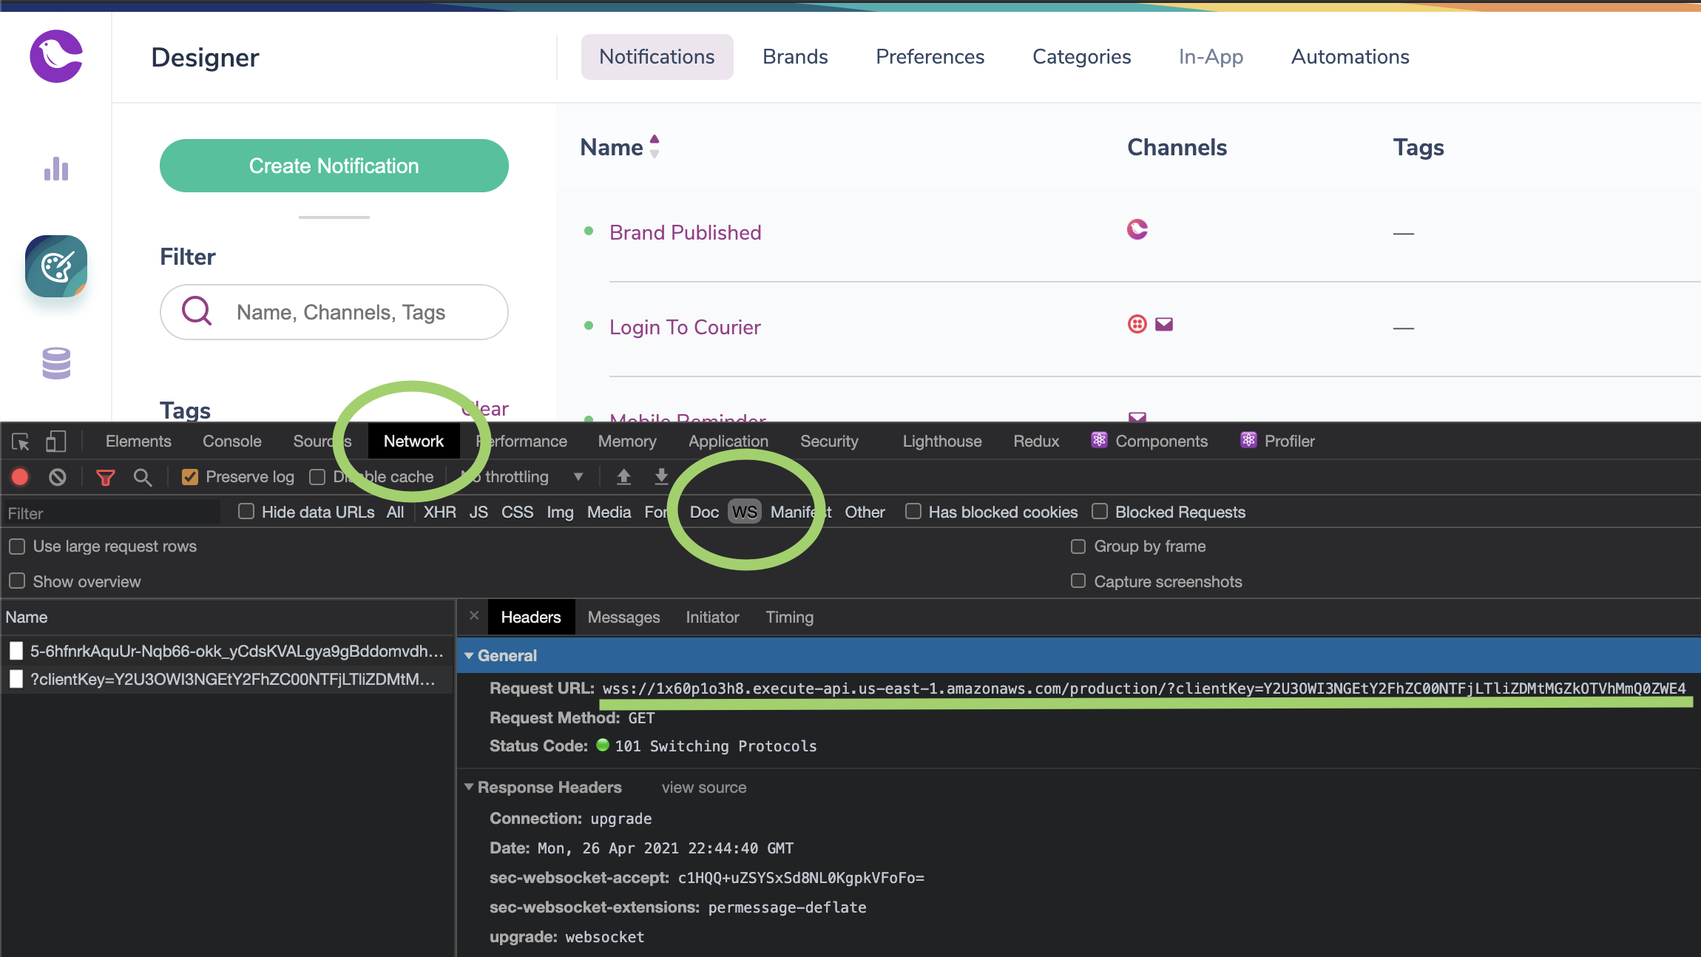Enable Capture screenshots checkbox
Image resolution: width=1701 pixels, height=957 pixels.
[1078, 581]
